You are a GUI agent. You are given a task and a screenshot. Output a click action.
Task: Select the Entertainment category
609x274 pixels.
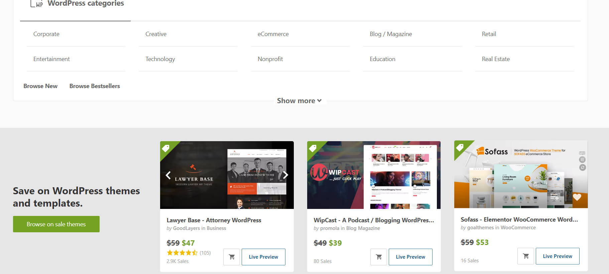pos(51,59)
